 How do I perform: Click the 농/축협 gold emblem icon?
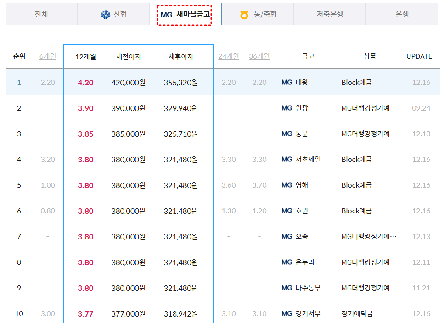click(x=244, y=15)
